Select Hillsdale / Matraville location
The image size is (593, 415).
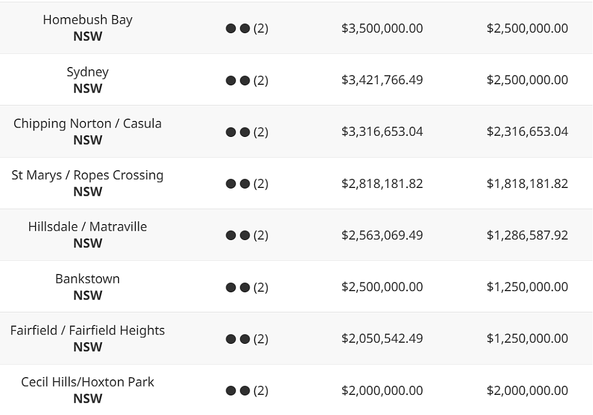click(87, 227)
